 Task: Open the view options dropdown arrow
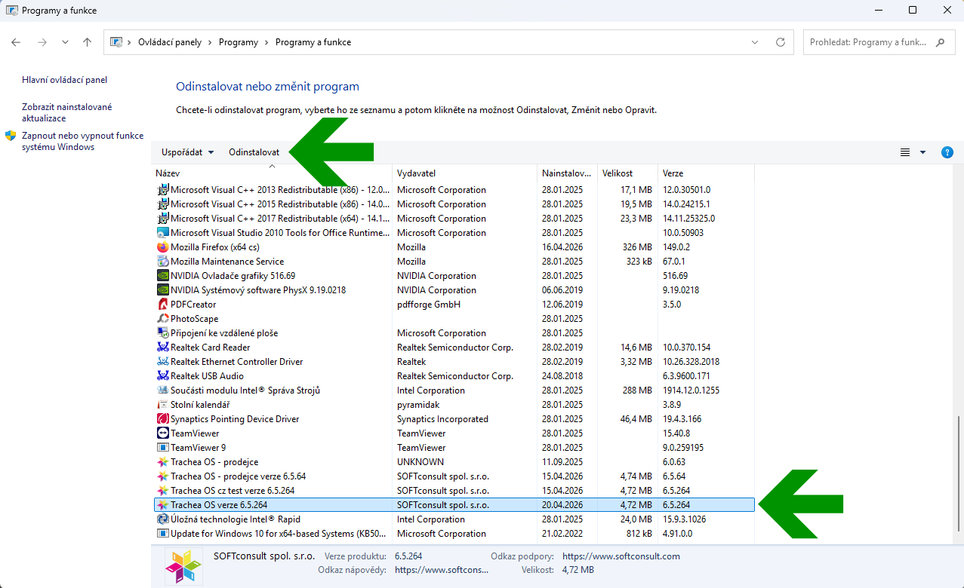(x=922, y=152)
